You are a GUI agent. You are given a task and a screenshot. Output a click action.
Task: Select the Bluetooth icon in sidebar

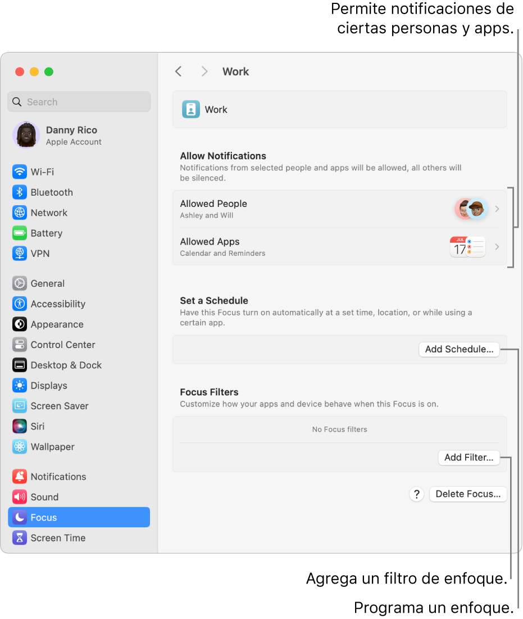(19, 192)
